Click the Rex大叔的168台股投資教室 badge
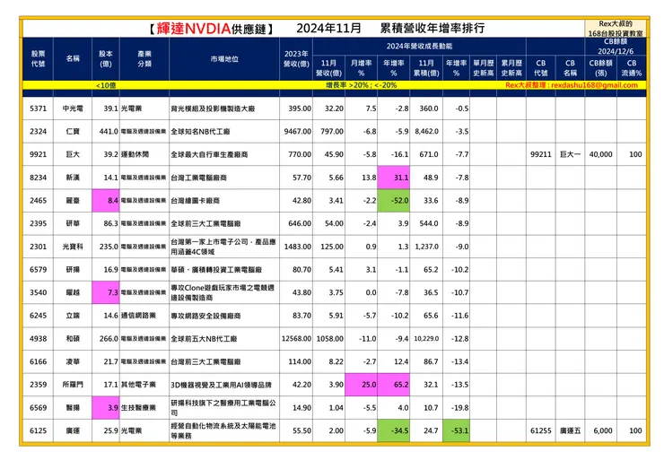664x469 pixels. pyautogui.click(x=616, y=29)
